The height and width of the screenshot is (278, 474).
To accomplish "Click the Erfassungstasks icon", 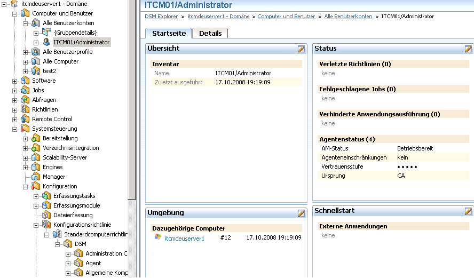I will [x=46, y=196].
